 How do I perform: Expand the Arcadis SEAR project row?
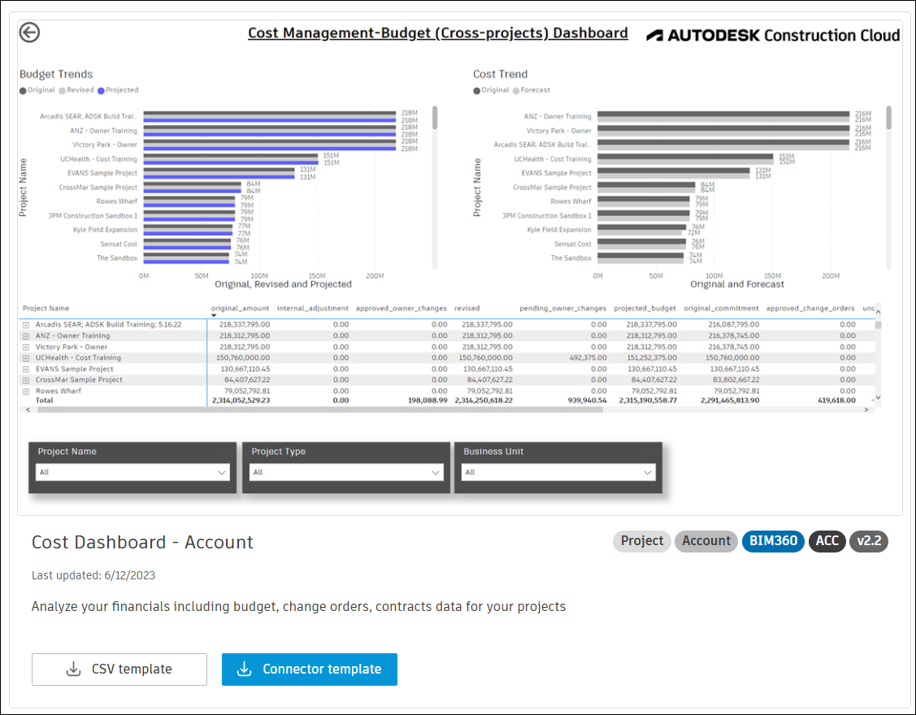click(26, 325)
